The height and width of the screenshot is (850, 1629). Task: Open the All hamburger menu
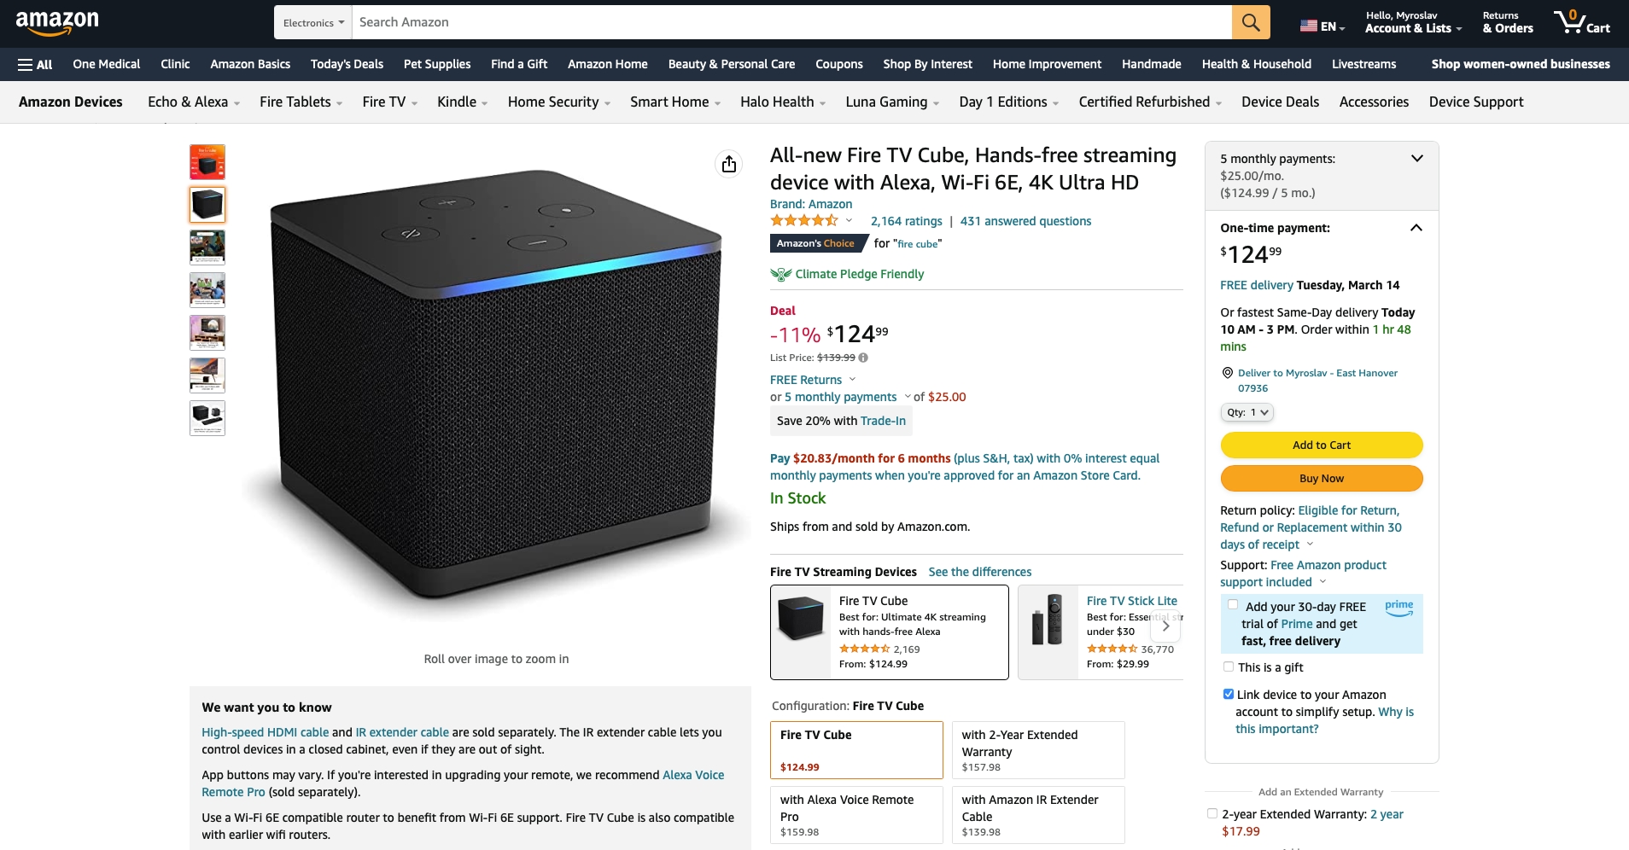point(35,64)
